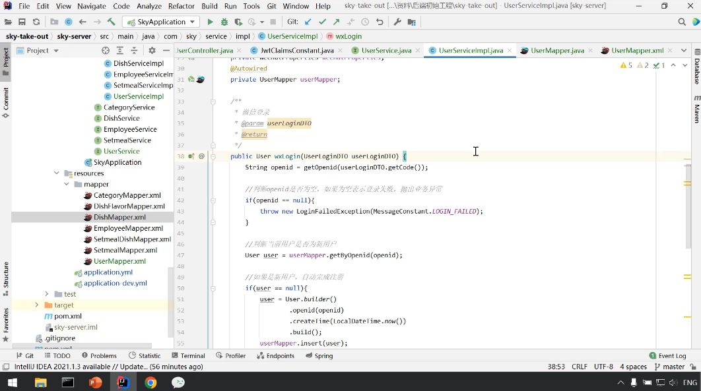Show hidden editor tabs dropdown arrow
Image resolution: width=701 pixels, height=391 pixels.
pyautogui.click(x=684, y=50)
